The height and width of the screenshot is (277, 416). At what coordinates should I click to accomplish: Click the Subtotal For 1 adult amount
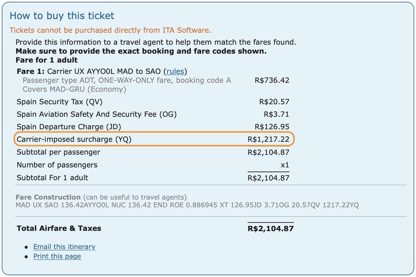coord(268,178)
